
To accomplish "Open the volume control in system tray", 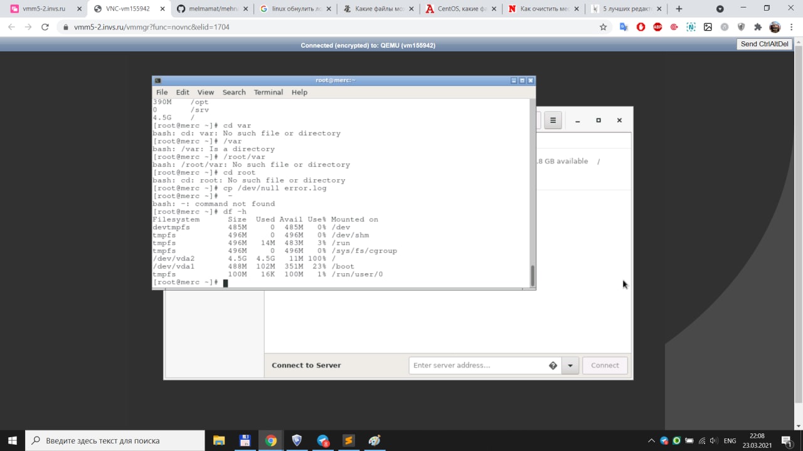I will tap(714, 441).
